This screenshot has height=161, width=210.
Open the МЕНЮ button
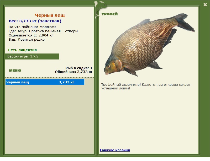[15, 71]
